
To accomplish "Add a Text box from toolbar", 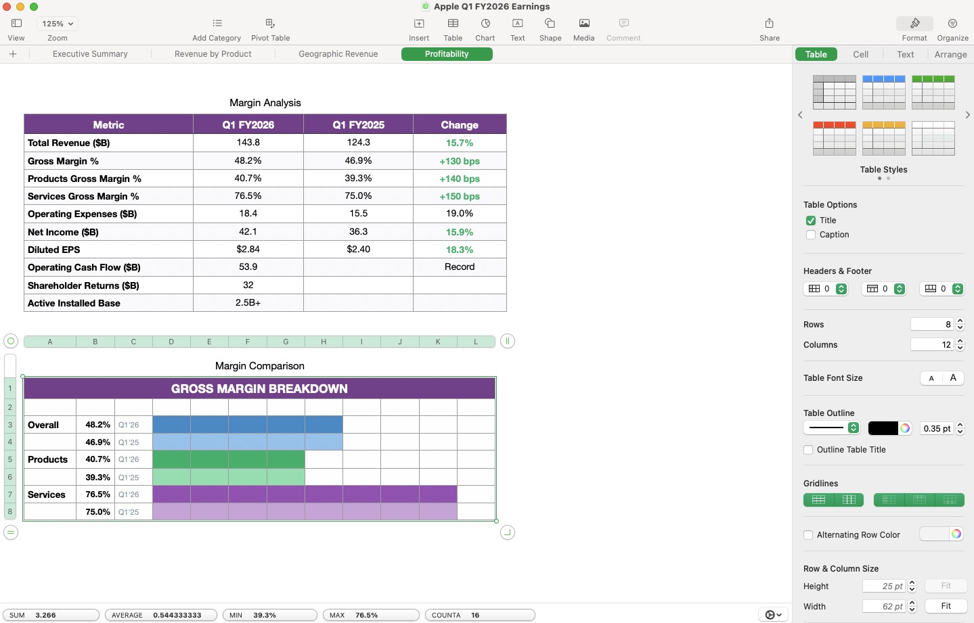I will 518,24.
